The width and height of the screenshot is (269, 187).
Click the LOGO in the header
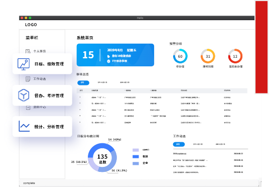[31, 25]
